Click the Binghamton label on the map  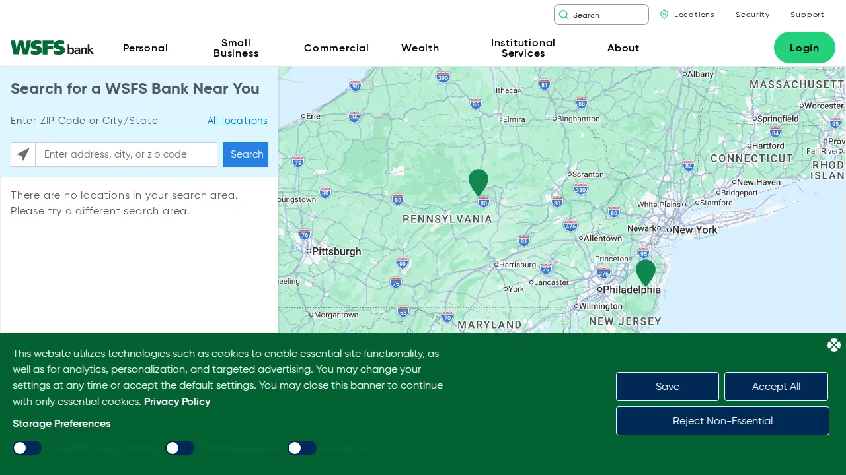578,119
